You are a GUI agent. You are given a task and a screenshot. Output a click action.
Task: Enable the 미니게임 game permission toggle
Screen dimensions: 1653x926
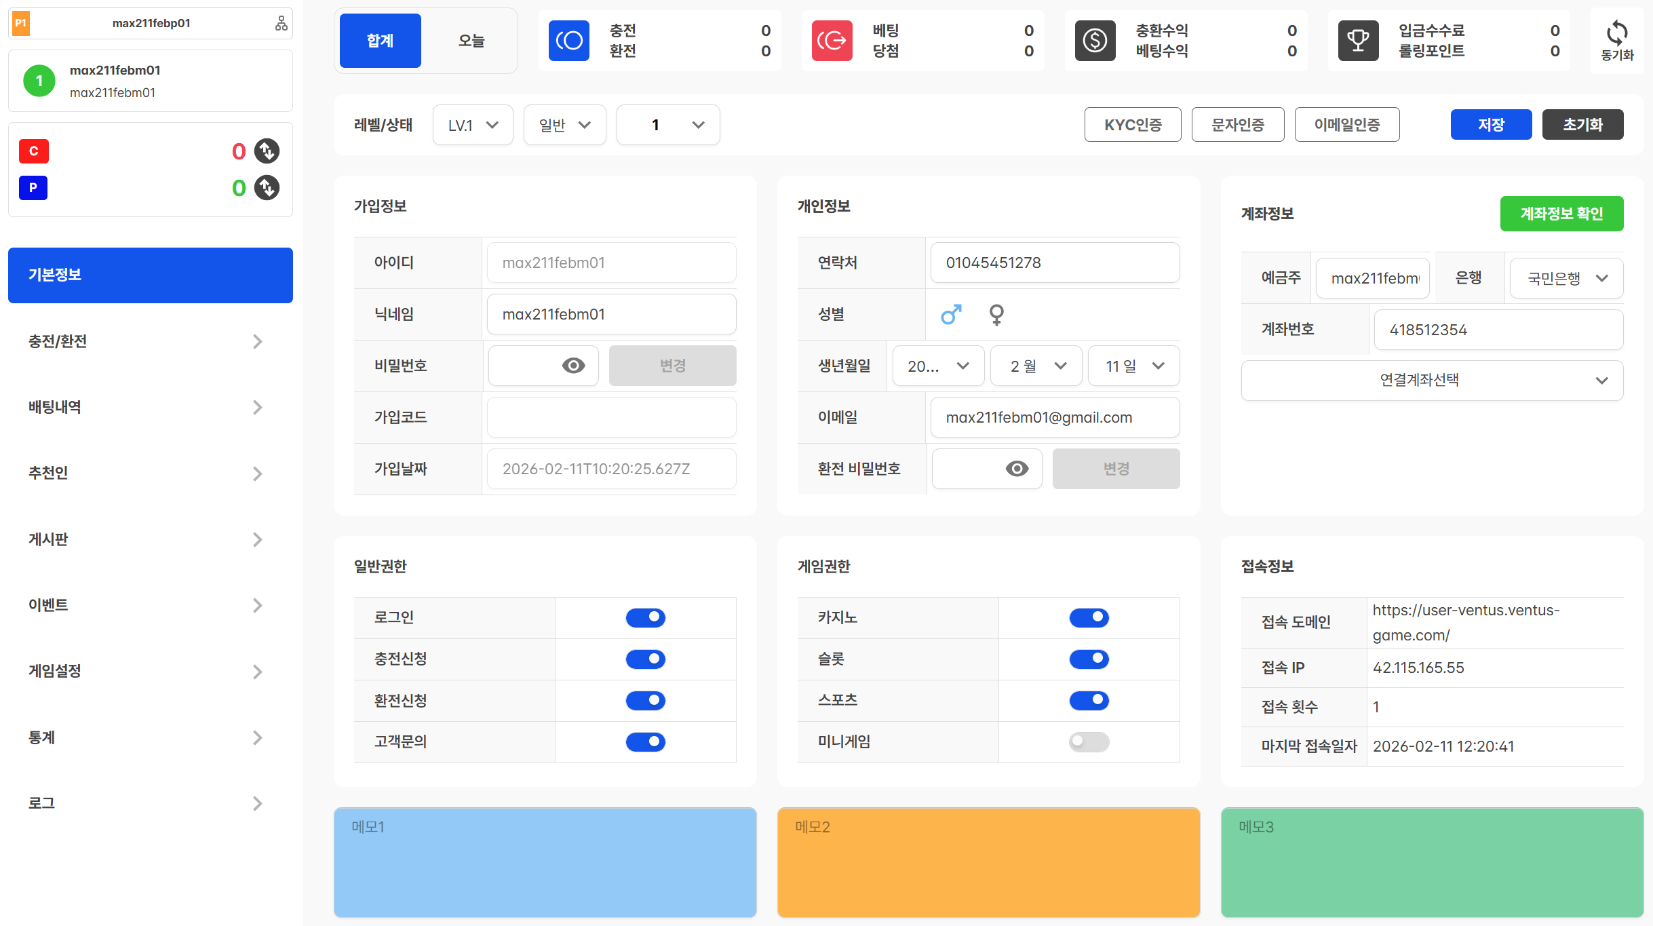click(1089, 741)
